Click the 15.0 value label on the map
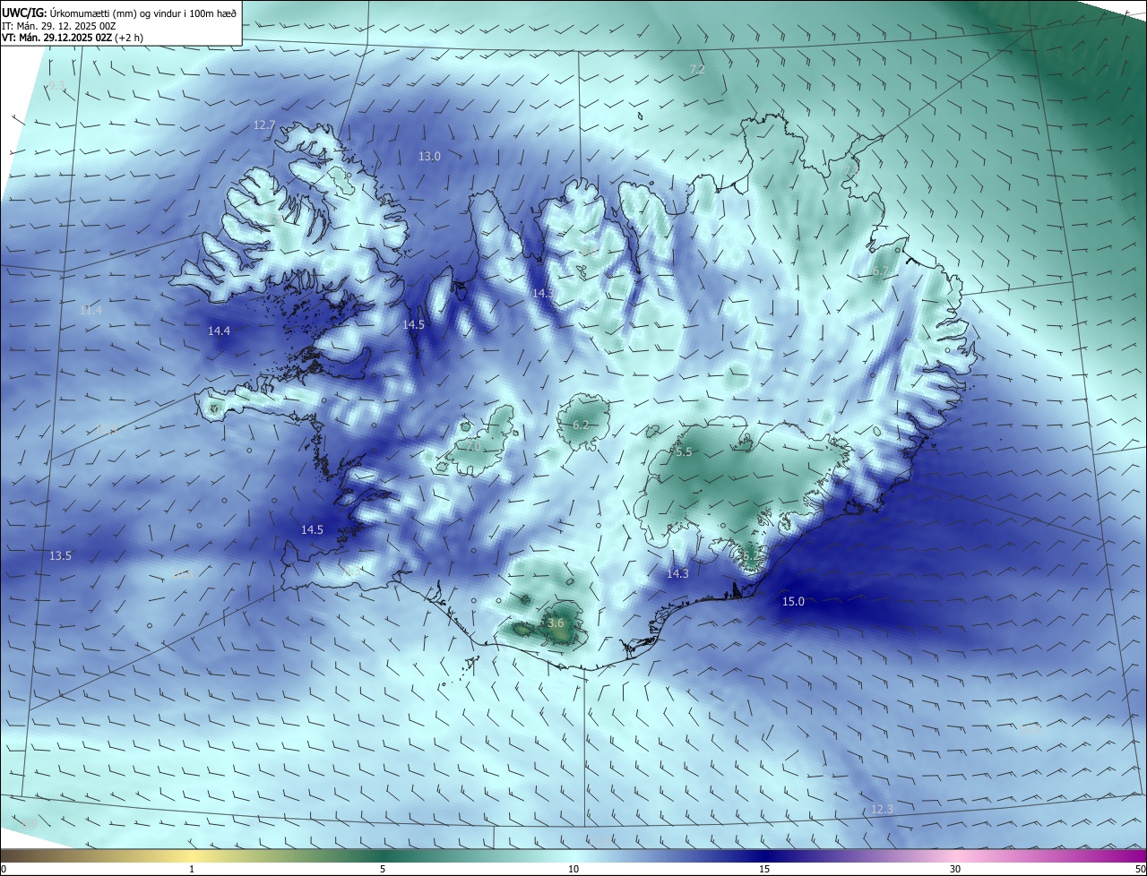The image size is (1147, 876). click(x=793, y=601)
